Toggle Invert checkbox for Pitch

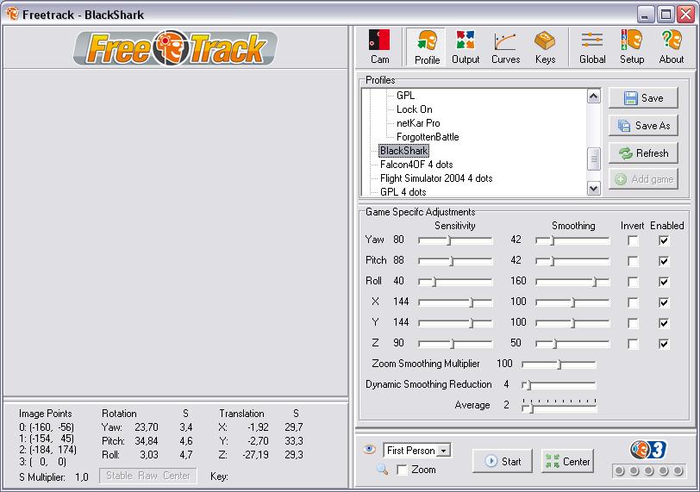pos(633,261)
